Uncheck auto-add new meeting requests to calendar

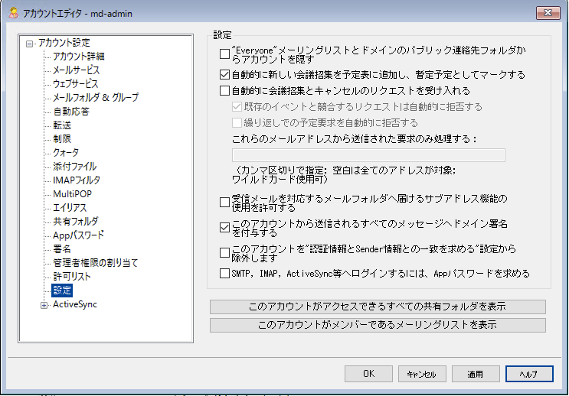(224, 76)
